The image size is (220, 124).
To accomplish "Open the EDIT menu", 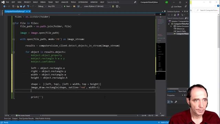I will (x=13, y=2).
